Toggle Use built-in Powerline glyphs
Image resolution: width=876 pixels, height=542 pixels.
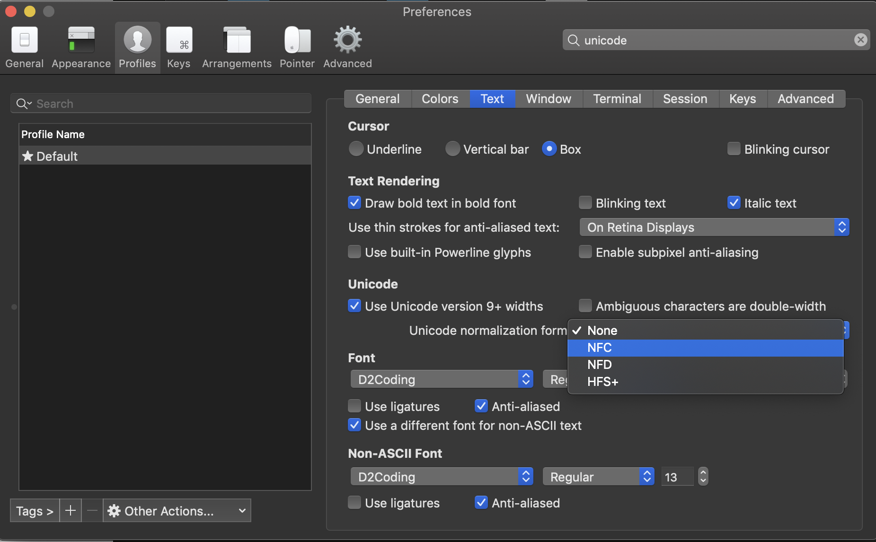[x=354, y=252]
